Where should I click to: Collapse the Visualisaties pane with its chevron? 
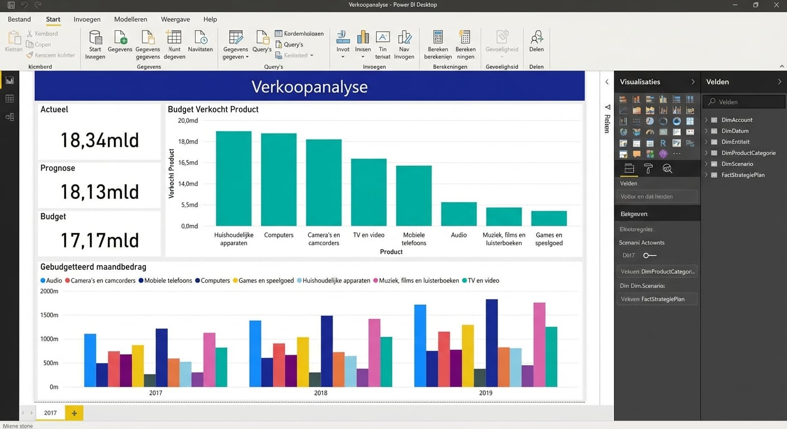[693, 82]
